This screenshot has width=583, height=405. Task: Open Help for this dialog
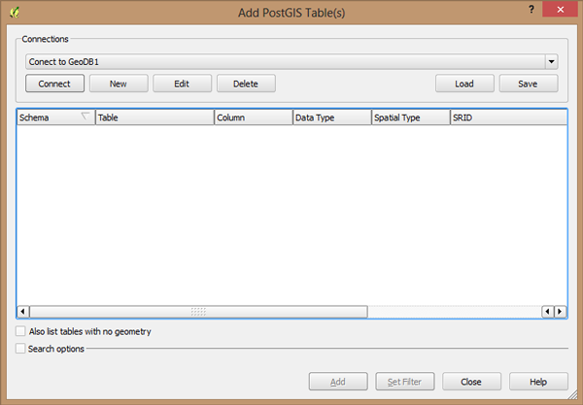coord(538,382)
